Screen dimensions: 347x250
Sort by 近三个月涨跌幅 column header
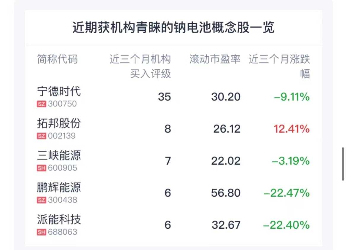point(279,66)
